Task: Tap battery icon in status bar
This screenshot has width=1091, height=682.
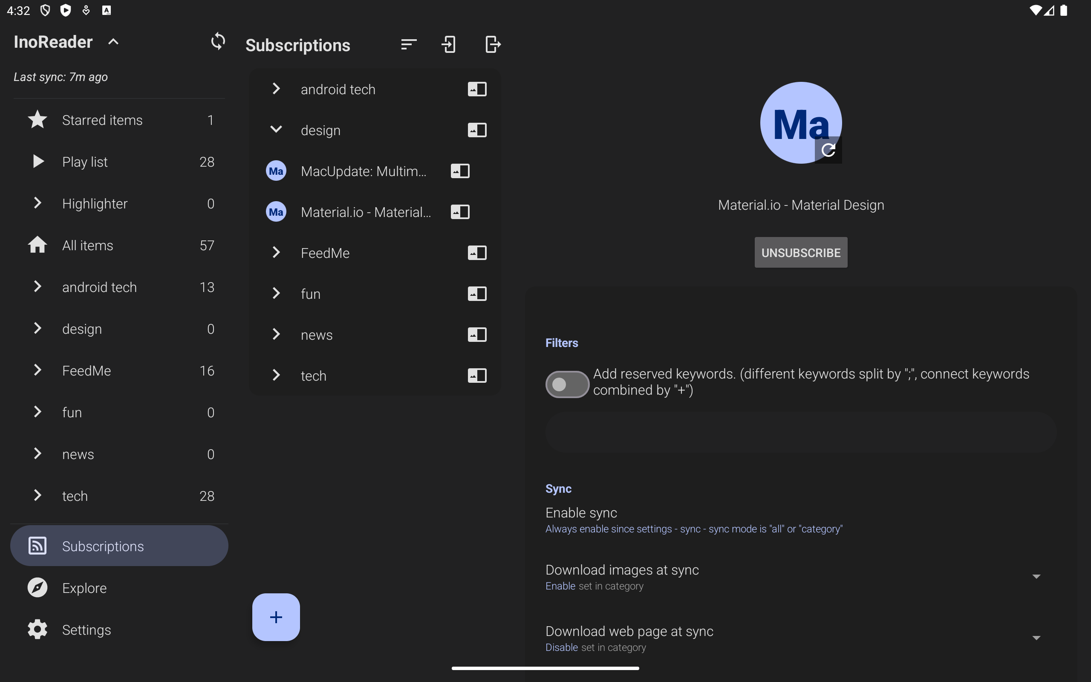Action: (x=1063, y=10)
